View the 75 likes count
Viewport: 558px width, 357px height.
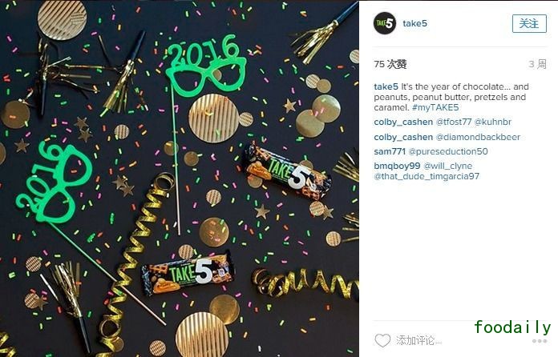390,64
